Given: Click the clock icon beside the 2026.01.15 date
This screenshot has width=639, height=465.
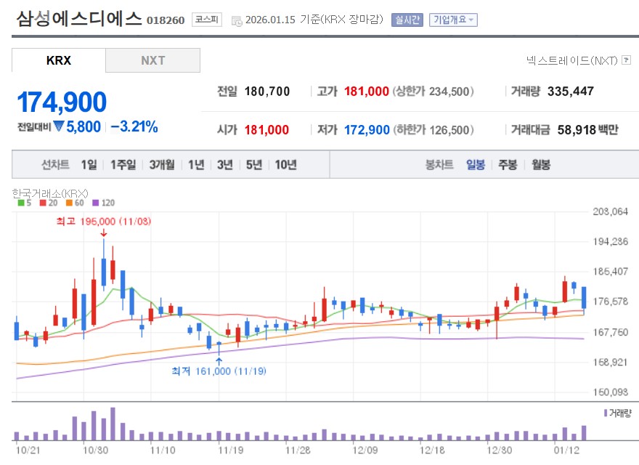Looking at the screenshot, I should (236, 20).
